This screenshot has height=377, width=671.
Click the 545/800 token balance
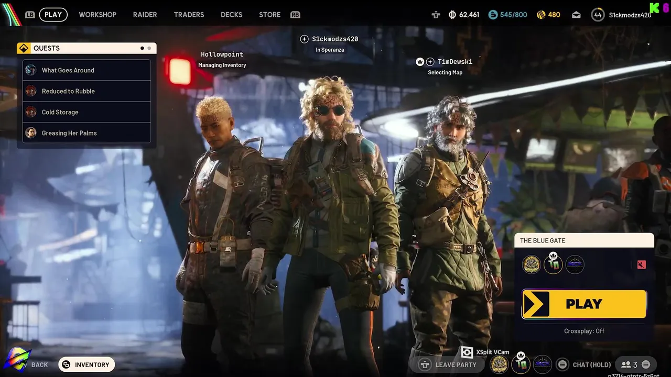point(513,15)
